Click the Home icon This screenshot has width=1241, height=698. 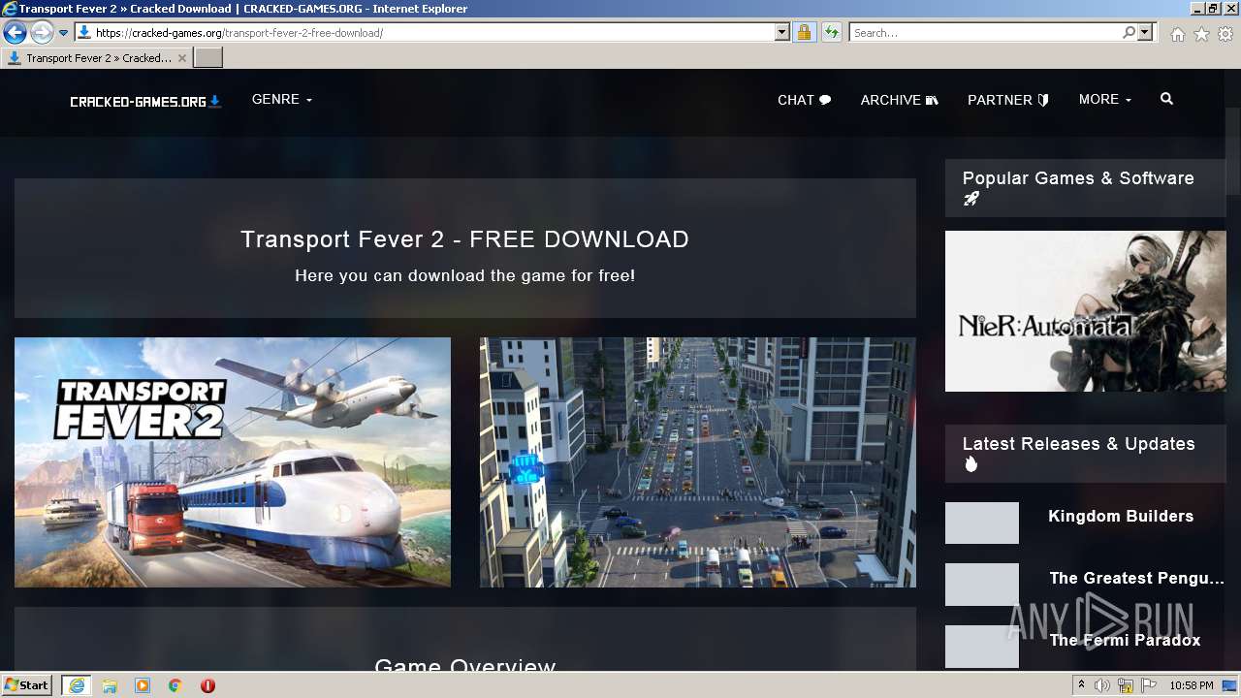(1177, 34)
